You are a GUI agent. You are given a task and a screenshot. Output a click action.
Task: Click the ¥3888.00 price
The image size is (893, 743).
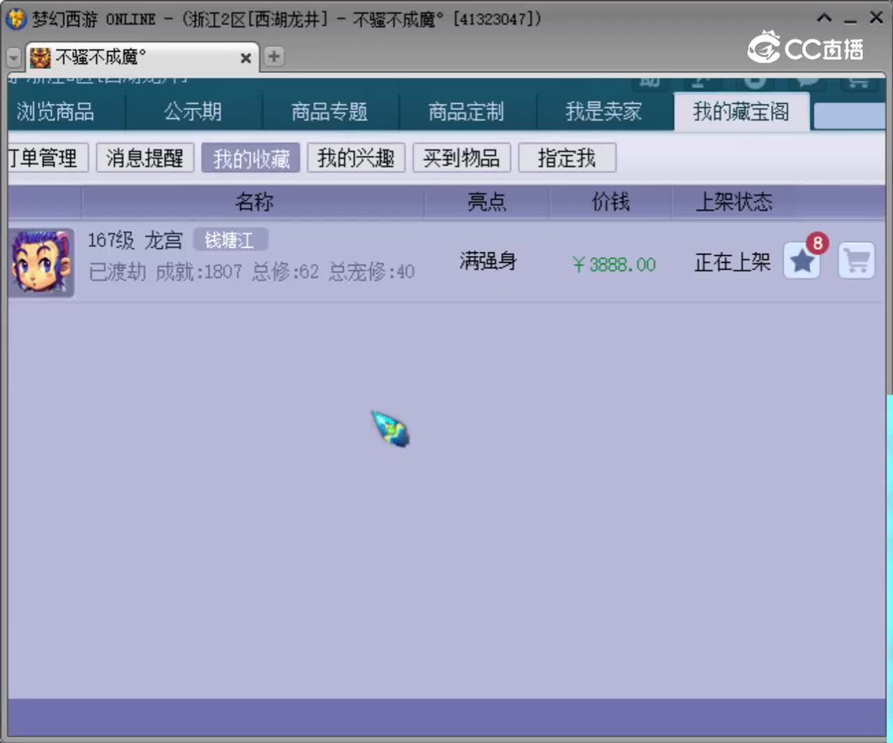613,265
